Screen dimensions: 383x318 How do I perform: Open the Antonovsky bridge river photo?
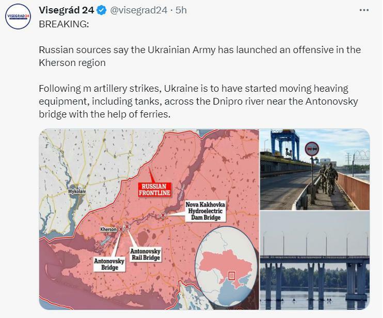[x=315, y=260]
